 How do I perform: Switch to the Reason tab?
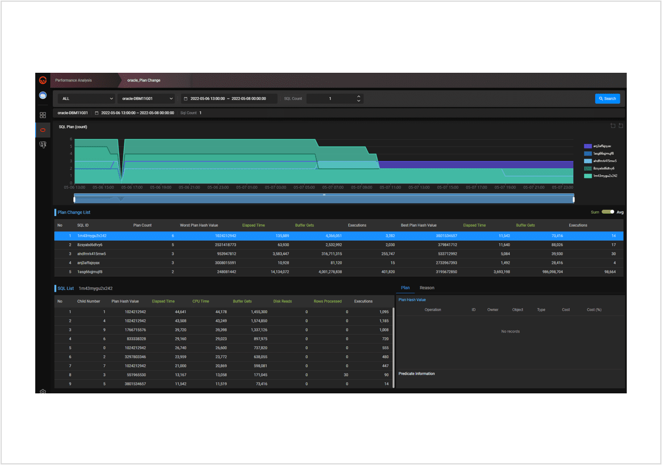click(427, 288)
